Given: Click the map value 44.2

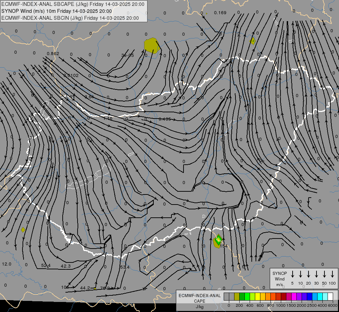Looking at the screenshot, I should 85,288.
